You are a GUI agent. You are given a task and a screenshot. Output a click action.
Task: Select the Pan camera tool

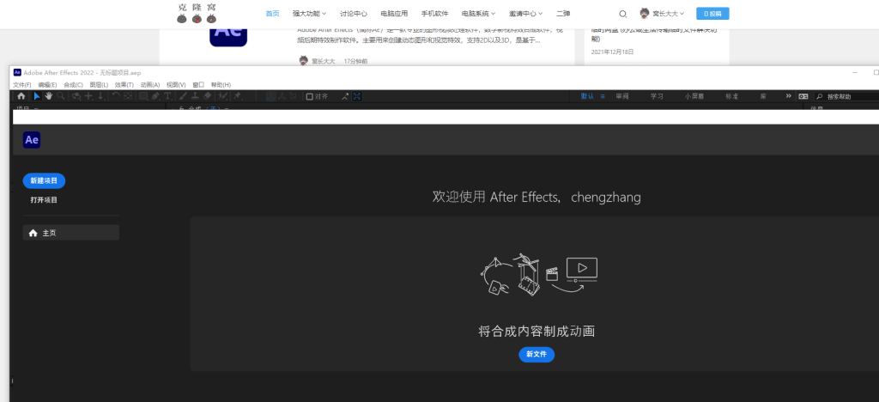tap(89, 96)
